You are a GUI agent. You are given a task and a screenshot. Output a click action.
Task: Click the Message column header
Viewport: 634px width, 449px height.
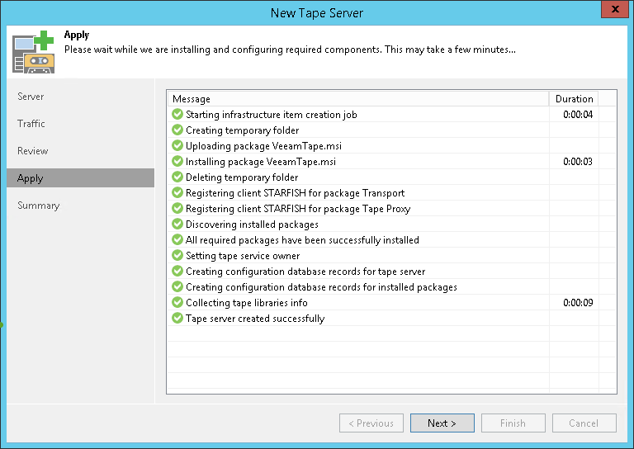(x=357, y=99)
